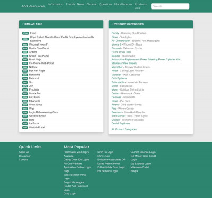
Task: Open Shower Curtain Liners category
Action: (137, 67)
